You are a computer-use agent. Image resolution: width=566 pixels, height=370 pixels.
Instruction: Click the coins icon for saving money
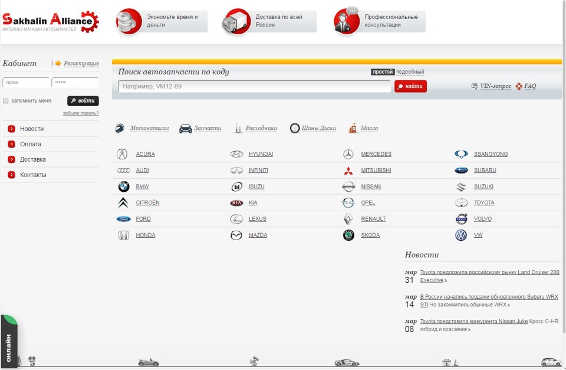pos(129,22)
